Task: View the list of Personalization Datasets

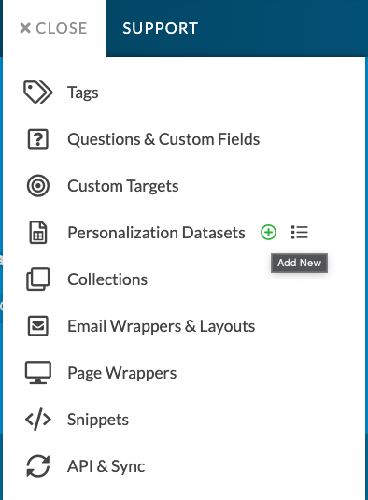Action: (300, 232)
